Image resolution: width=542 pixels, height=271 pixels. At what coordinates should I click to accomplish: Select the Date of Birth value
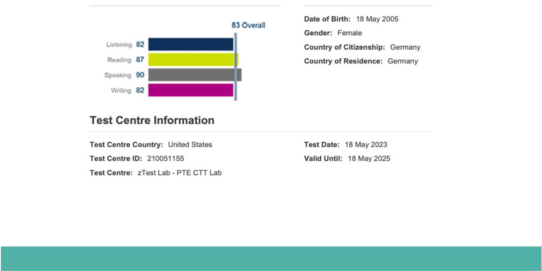378,19
